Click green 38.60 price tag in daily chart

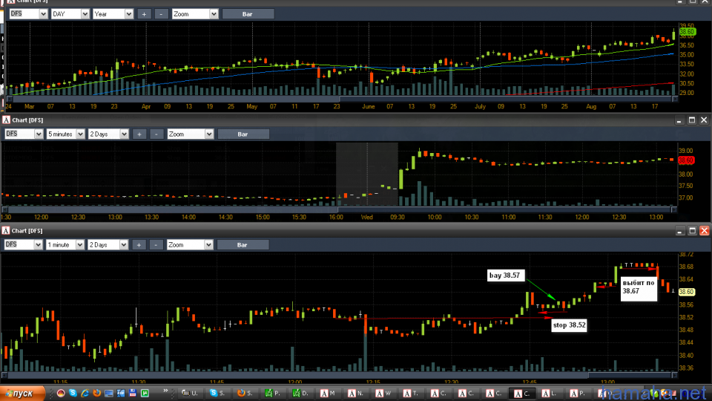[x=688, y=32]
